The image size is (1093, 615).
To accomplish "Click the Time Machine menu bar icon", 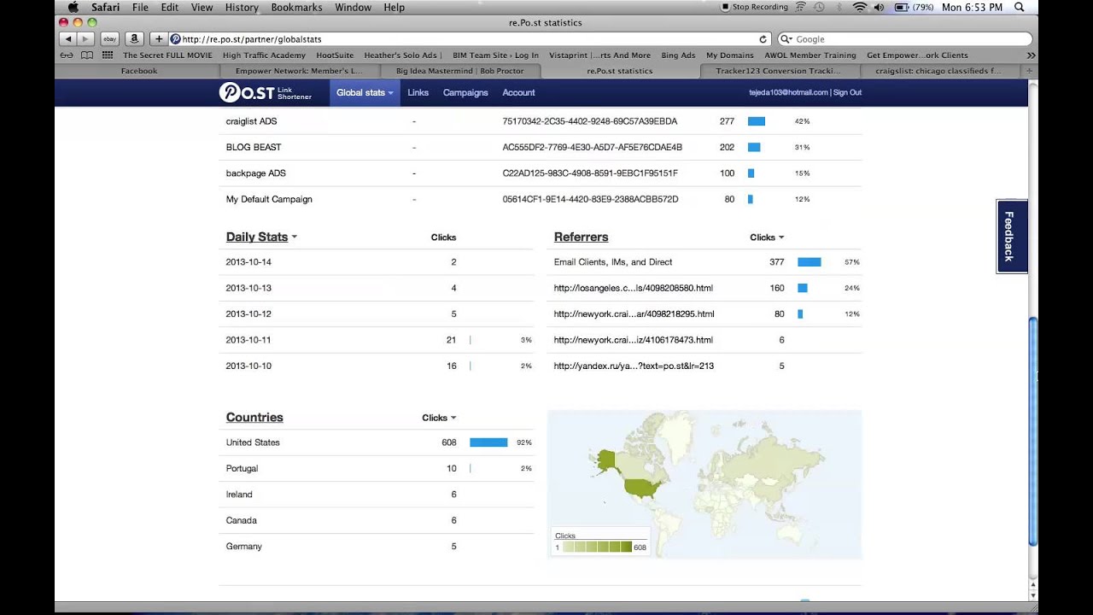I will coord(819,7).
